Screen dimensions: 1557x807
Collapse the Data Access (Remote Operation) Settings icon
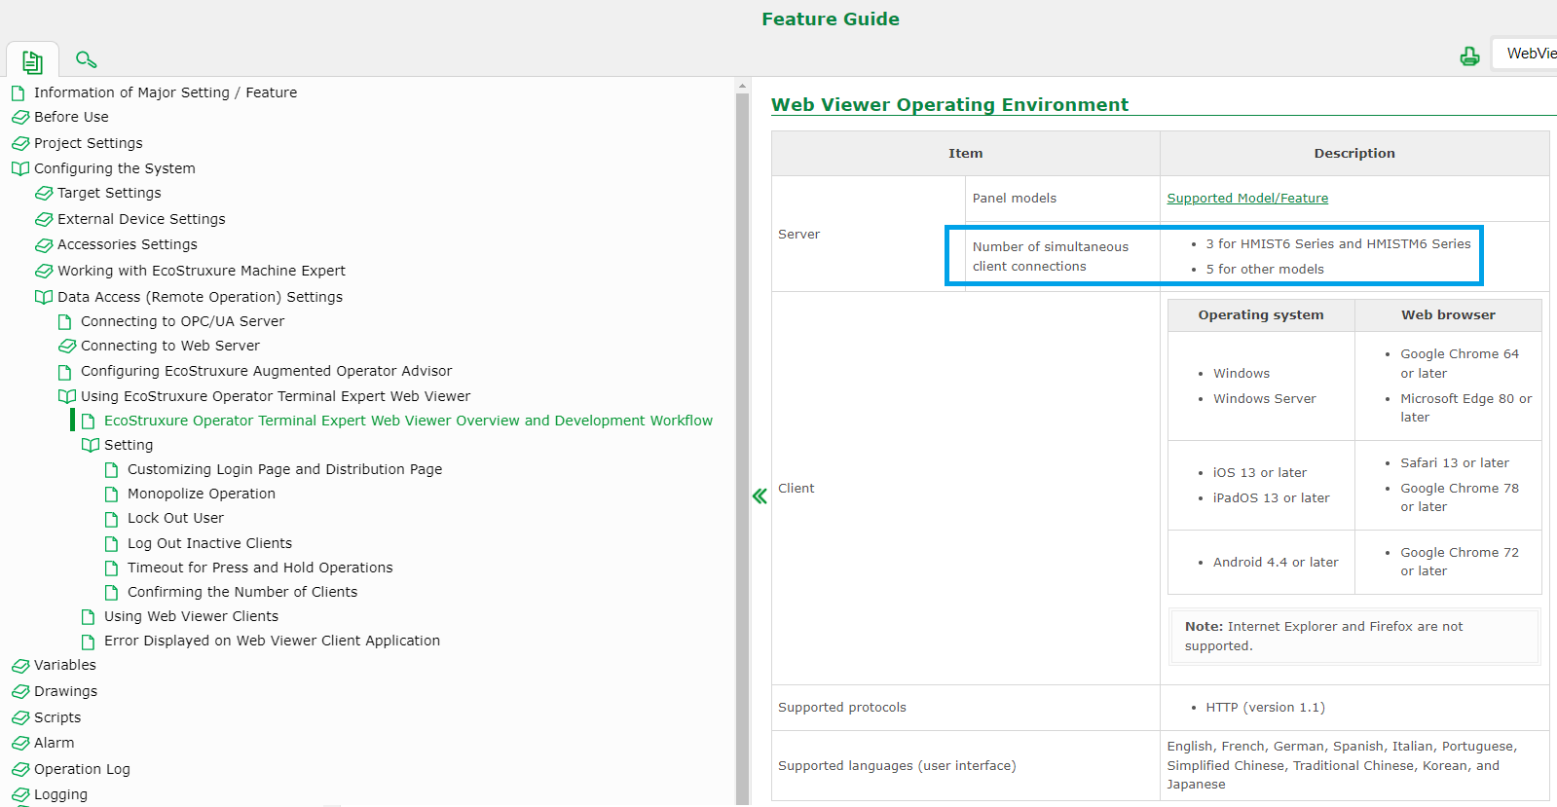point(44,297)
